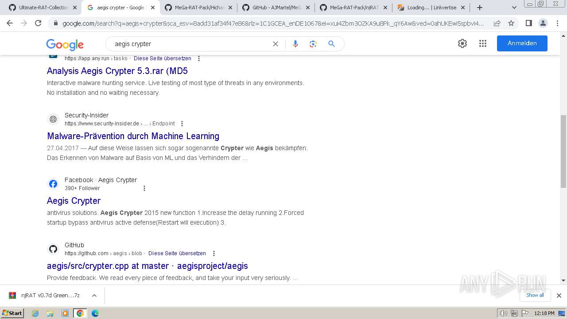567x319 pixels.
Task: Open the Google apps grid
Action: tap(483, 43)
